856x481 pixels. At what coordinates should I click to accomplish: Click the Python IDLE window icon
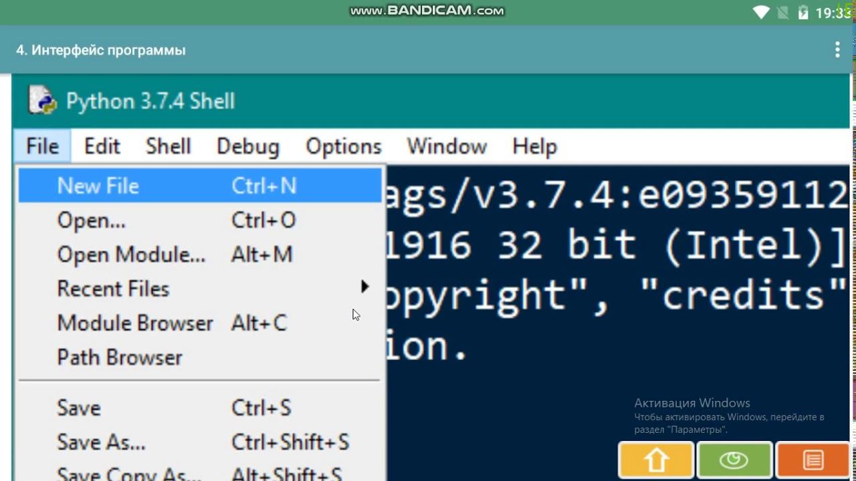click(42, 100)
